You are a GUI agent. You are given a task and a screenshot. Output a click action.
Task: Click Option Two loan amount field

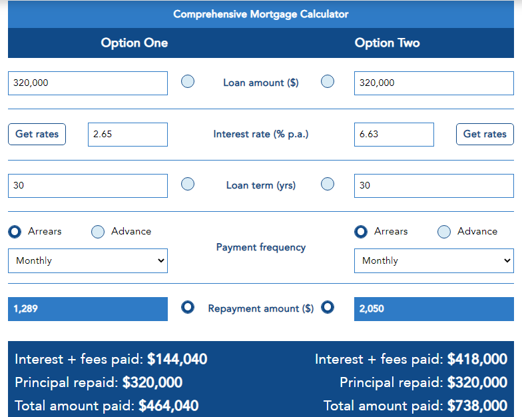[x=434, y=83]
